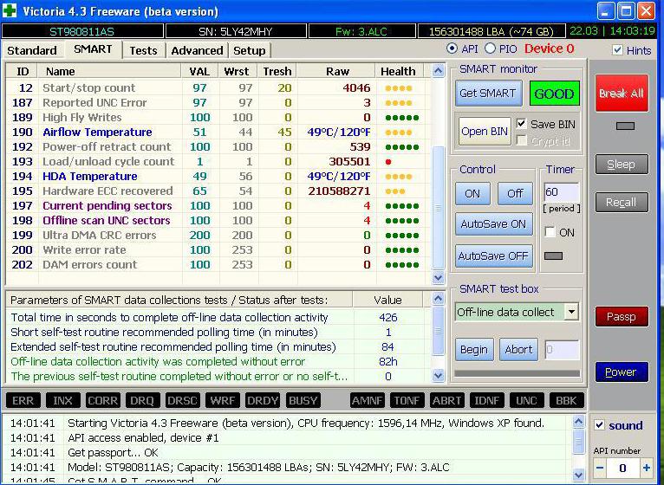This screenshot has height=485, width=664.
Task: Disable the sound checkbox
Action: [x=600, y=425]
